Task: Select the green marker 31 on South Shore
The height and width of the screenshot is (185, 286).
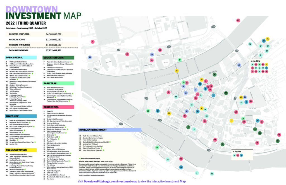Action: click(x=157, y=147)
